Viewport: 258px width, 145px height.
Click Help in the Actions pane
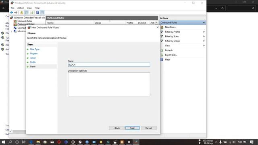click(x=167, y=60)
